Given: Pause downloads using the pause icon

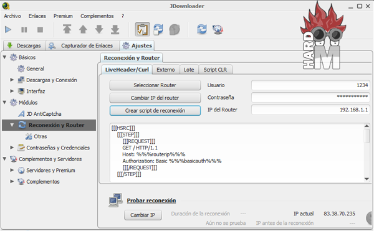Looking at the screenshot, I should (x=24, y=30).
